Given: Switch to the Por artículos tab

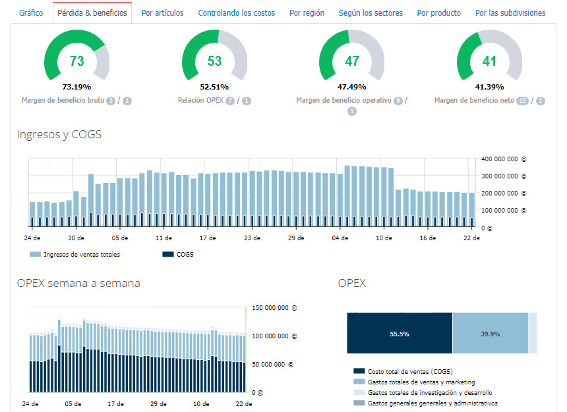Looking at the screenshot, I should [162, 13].
